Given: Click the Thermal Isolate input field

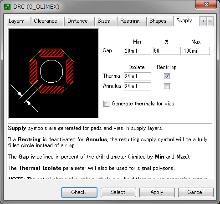Looking at the screenshot, I should pos(138,76).
